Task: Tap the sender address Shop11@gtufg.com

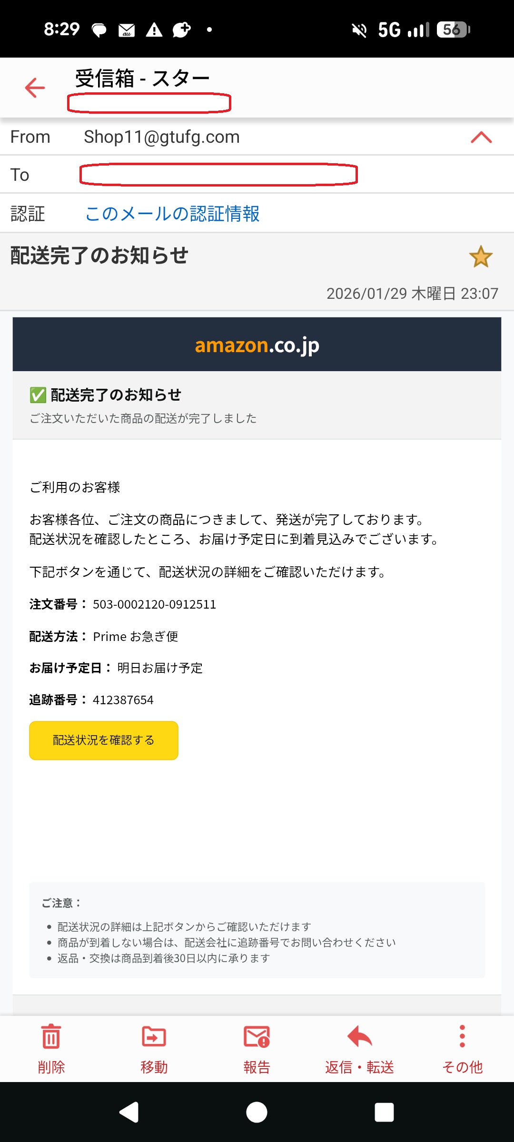Action: [162, 137]
